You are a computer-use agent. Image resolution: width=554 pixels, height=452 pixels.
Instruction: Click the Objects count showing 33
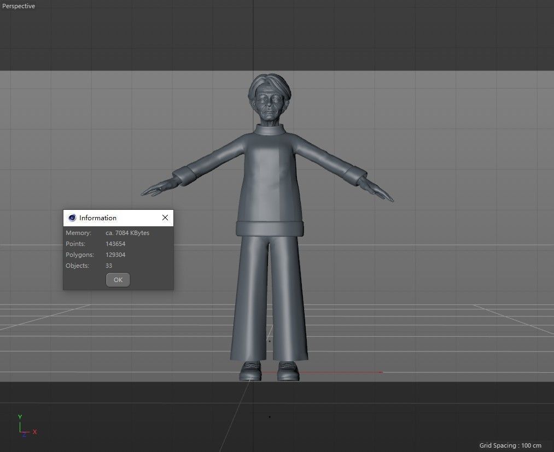pos(108,266)
